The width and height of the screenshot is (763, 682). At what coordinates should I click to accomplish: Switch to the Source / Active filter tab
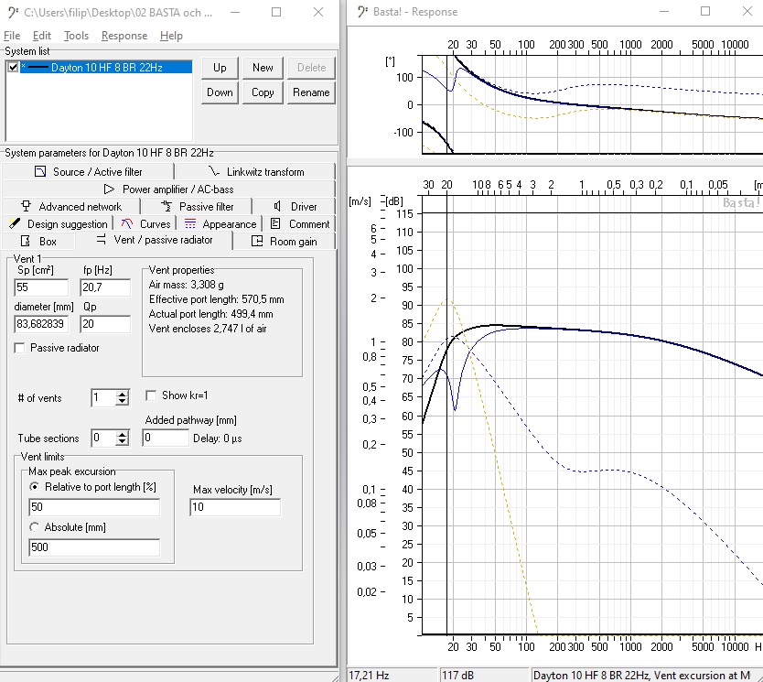click(x=88, y=171)
